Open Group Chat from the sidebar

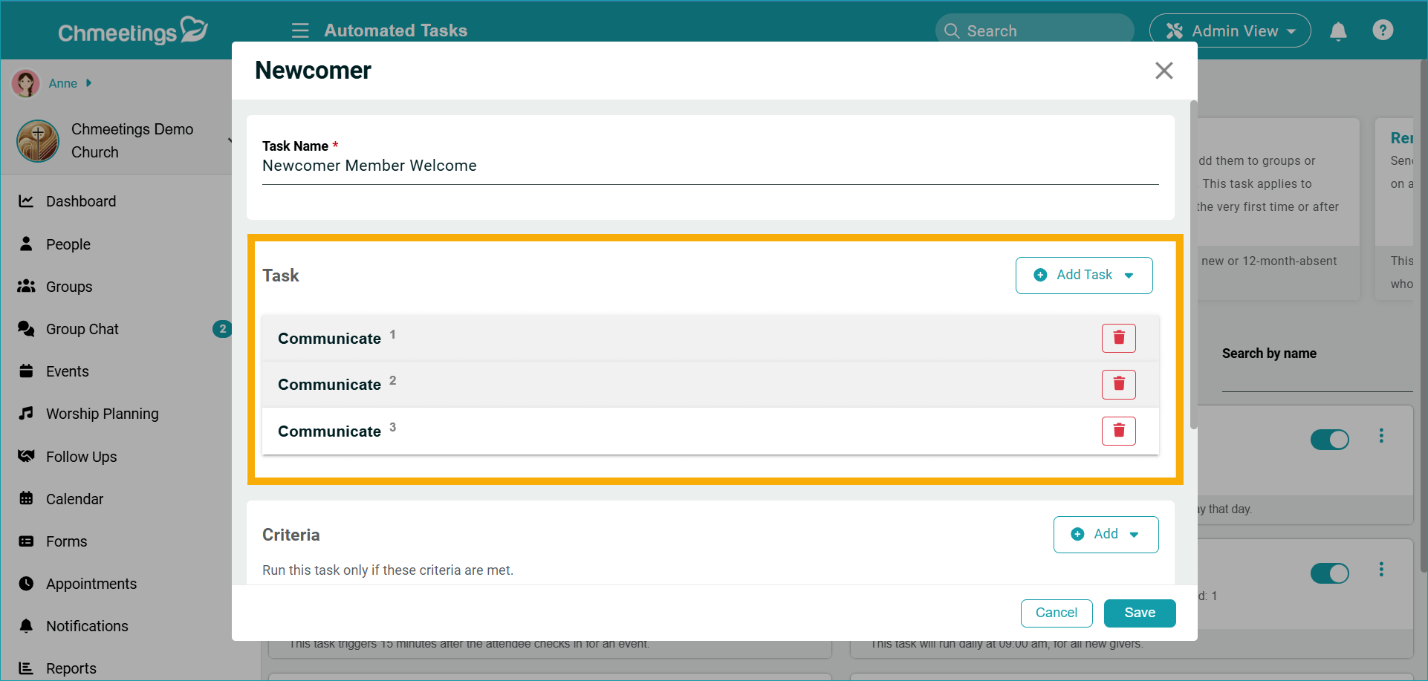point(27,328)
